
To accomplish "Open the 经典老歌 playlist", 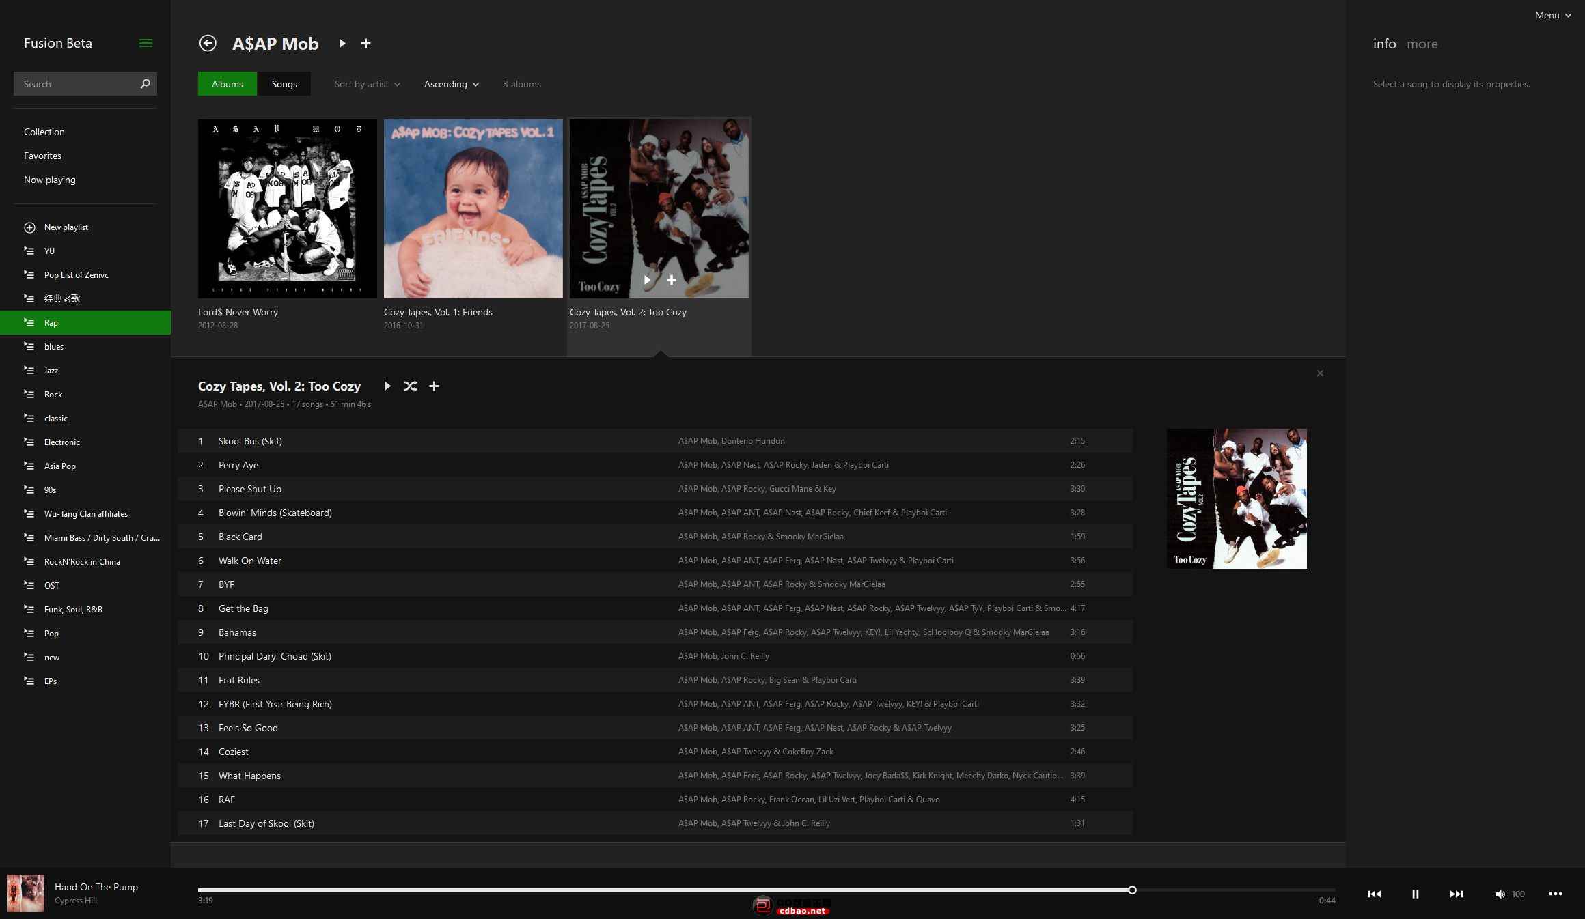I will [x=85, y=299].
